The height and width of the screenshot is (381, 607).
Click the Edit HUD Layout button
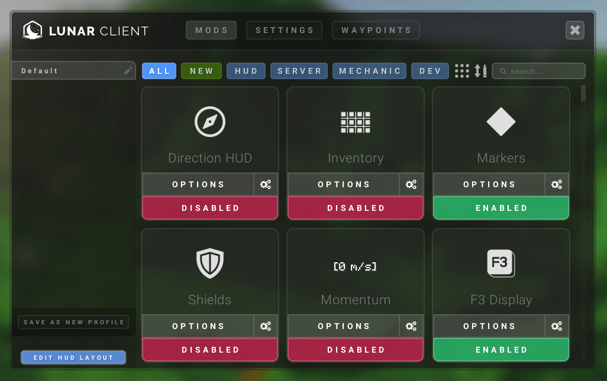73,357
